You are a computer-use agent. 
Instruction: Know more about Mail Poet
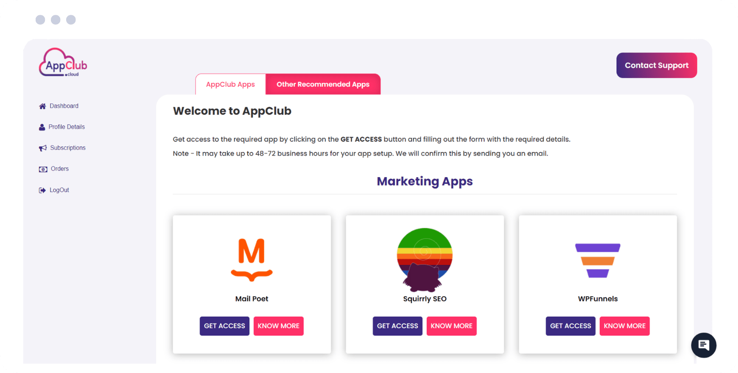pyautogui.click(x=278, y=326)
